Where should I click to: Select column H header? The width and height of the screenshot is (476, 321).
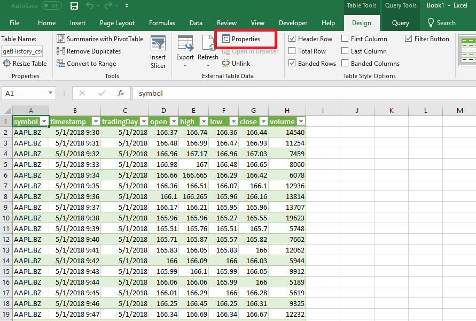tap(287, 111)
